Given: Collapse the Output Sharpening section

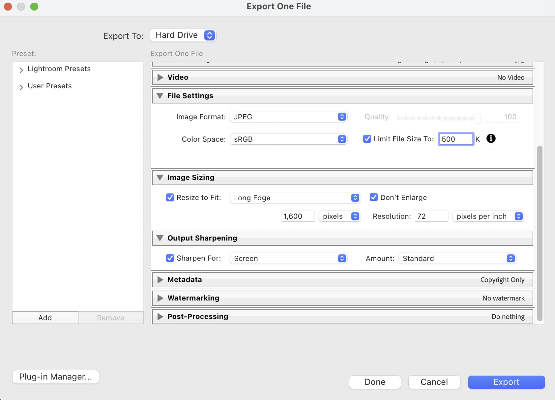Looking at the screenshot, I should [160, 238].
